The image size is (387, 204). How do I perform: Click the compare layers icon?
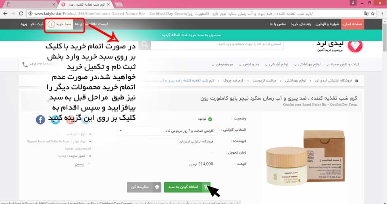[x=157, y=187]
